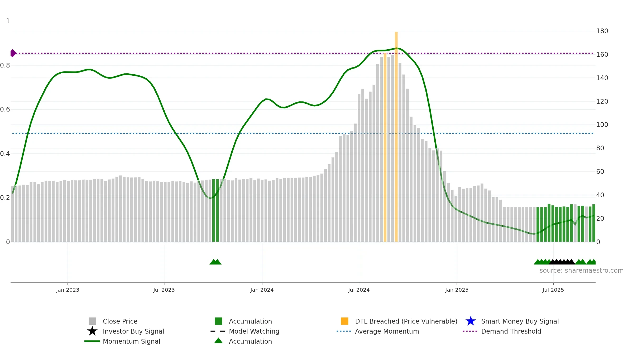
Task: Click the orange DTL Breached color swatch
Action: pos(344,321)
